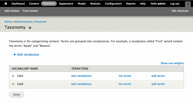Click the Cat1 drag handle icon
This screenshot has width=193, height=103.
(13, 76)
